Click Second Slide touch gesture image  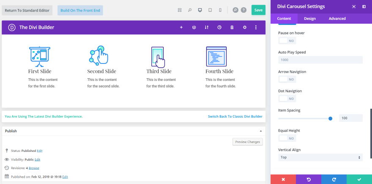point(98,55)
